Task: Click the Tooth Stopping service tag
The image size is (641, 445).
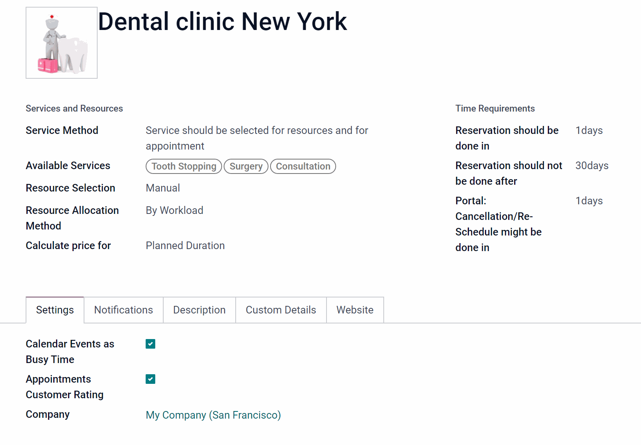Action: click(184, 166)
